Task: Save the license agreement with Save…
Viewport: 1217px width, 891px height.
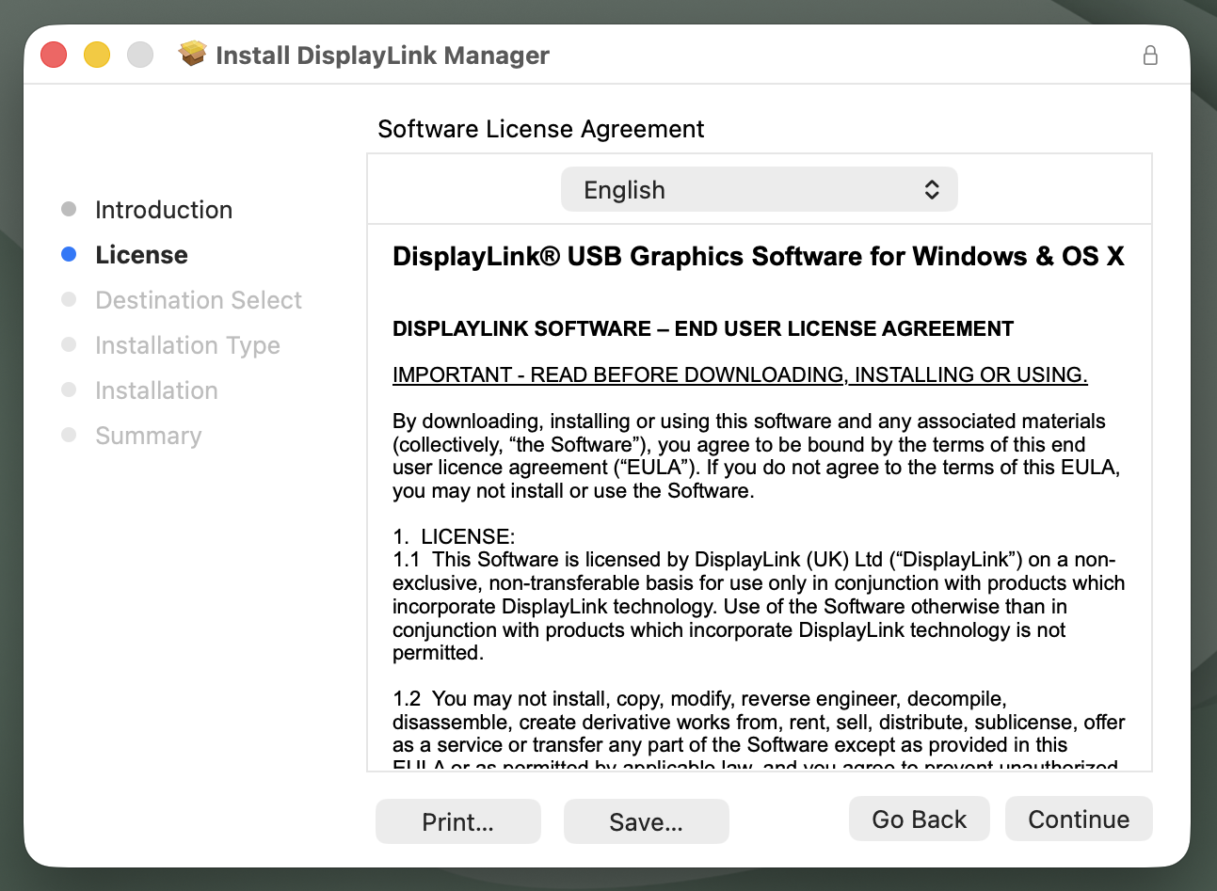Action: pyautogui.click(x=646, y=821)
